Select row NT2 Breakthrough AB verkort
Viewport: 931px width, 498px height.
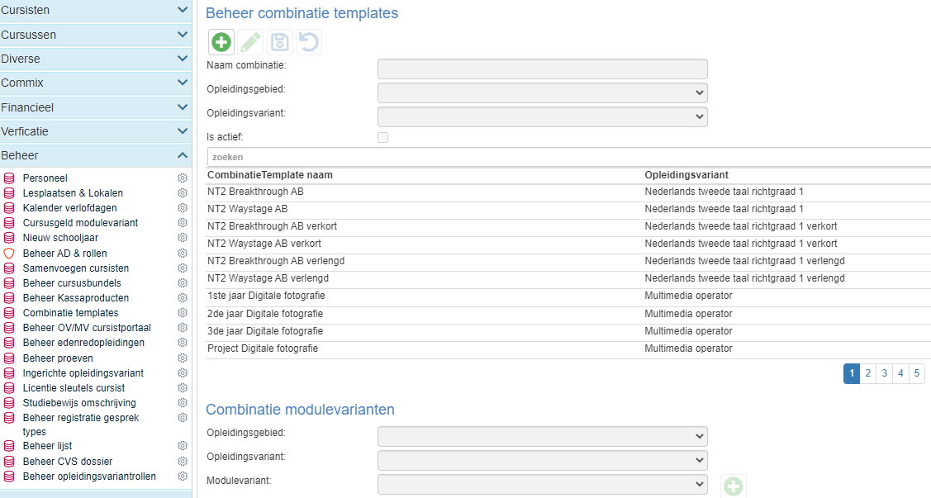[569, 226]
